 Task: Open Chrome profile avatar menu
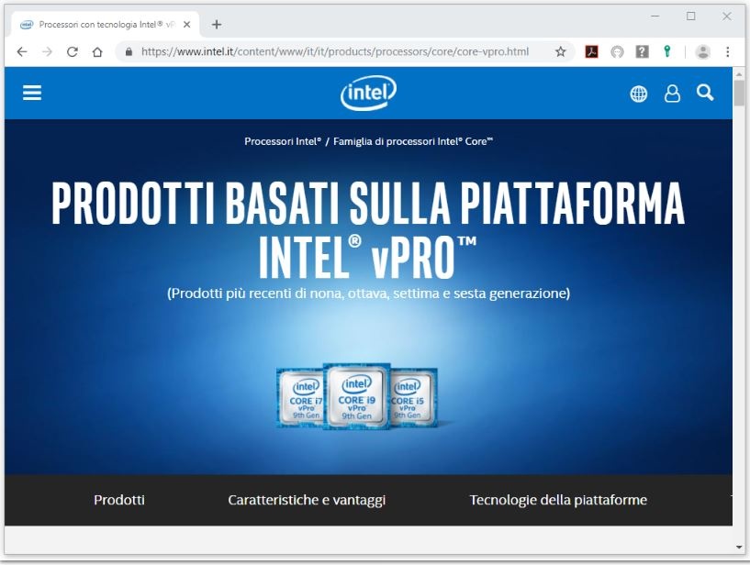tap(703, 52)
